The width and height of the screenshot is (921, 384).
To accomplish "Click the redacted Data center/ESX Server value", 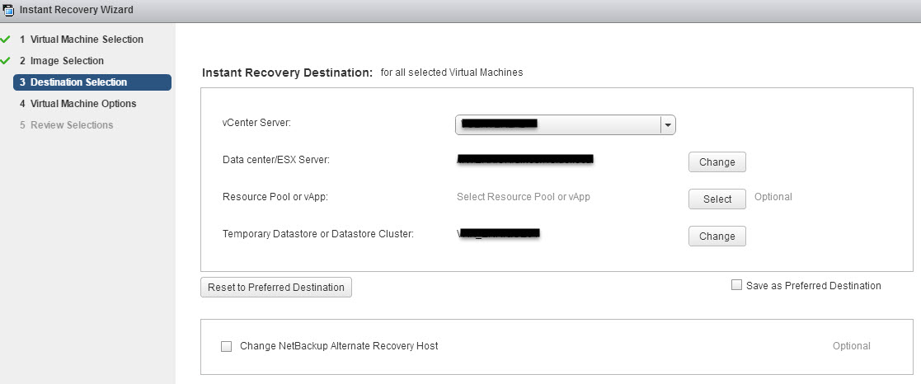I will coord(525,158).
